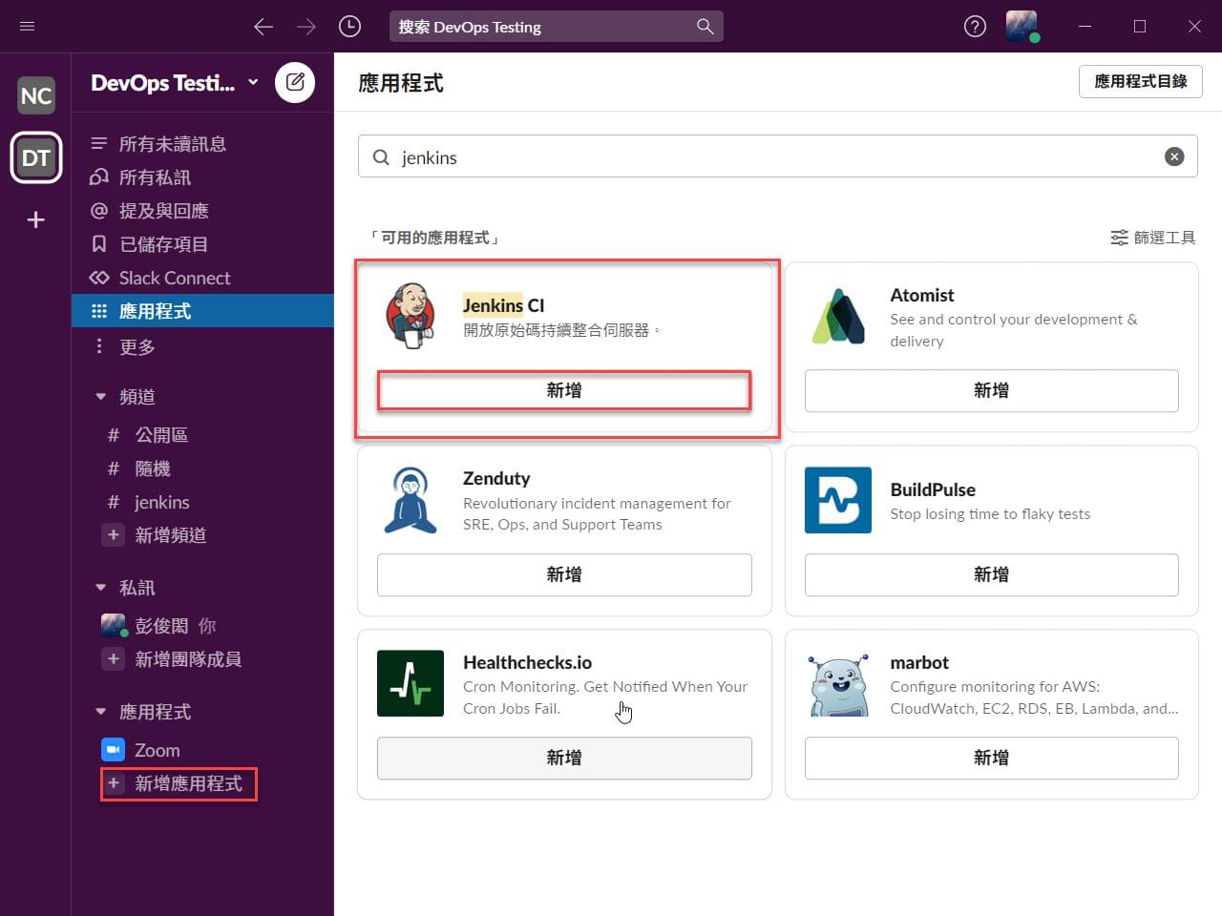Click the Healthchecks.io logo
Screen dimensions: 1222x916
click(x=411, y=683)
